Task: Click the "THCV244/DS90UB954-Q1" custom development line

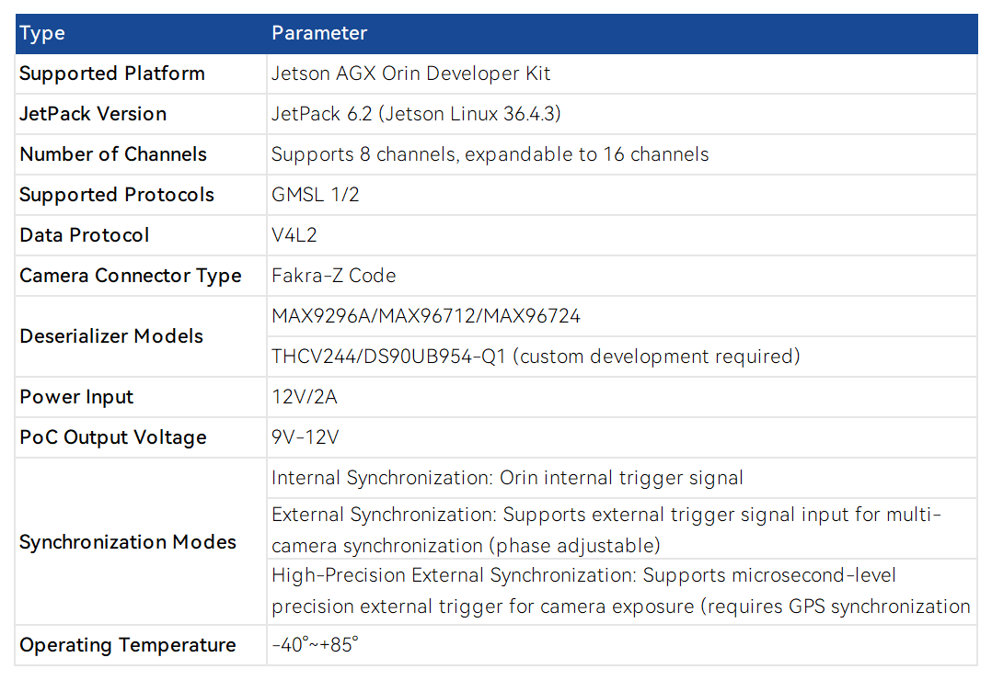Action: (536, 357)
